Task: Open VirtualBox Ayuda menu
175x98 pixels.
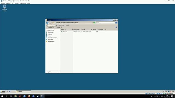Action: coord(28,3)
